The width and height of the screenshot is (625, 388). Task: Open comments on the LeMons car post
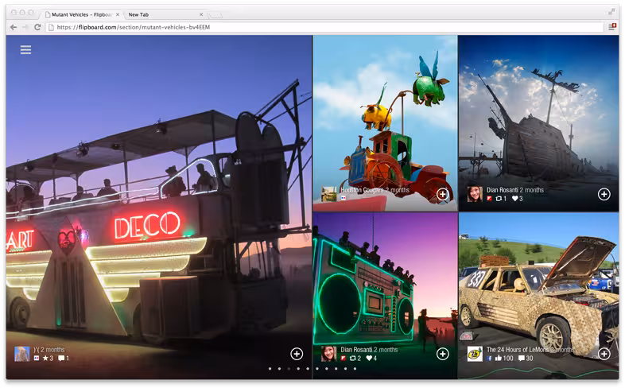click(522, 358)
